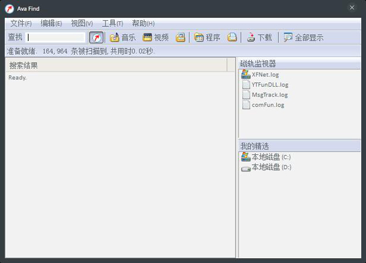Image resolution: width=366 pixels, height=263 pixels.
Task: Select 本地磁盘 (C:) in favorites
Action: 271,157
